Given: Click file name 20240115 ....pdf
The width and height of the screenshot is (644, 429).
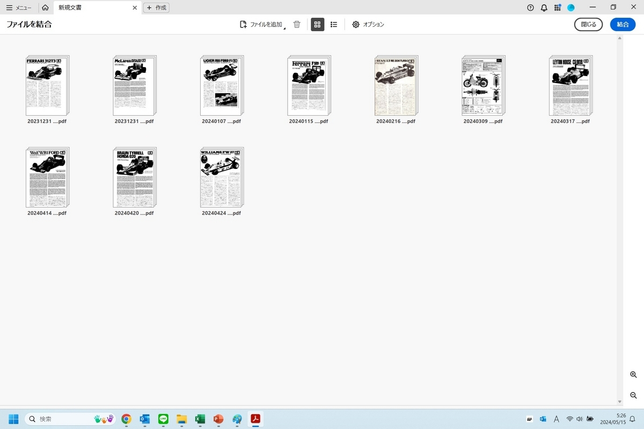Looking at the screenshot, I should (x=309, y=121).
